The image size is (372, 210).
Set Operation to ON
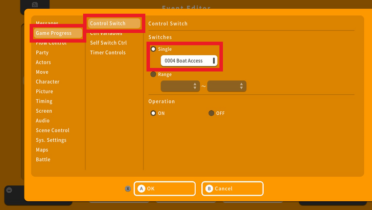click(x=153, y=113)
